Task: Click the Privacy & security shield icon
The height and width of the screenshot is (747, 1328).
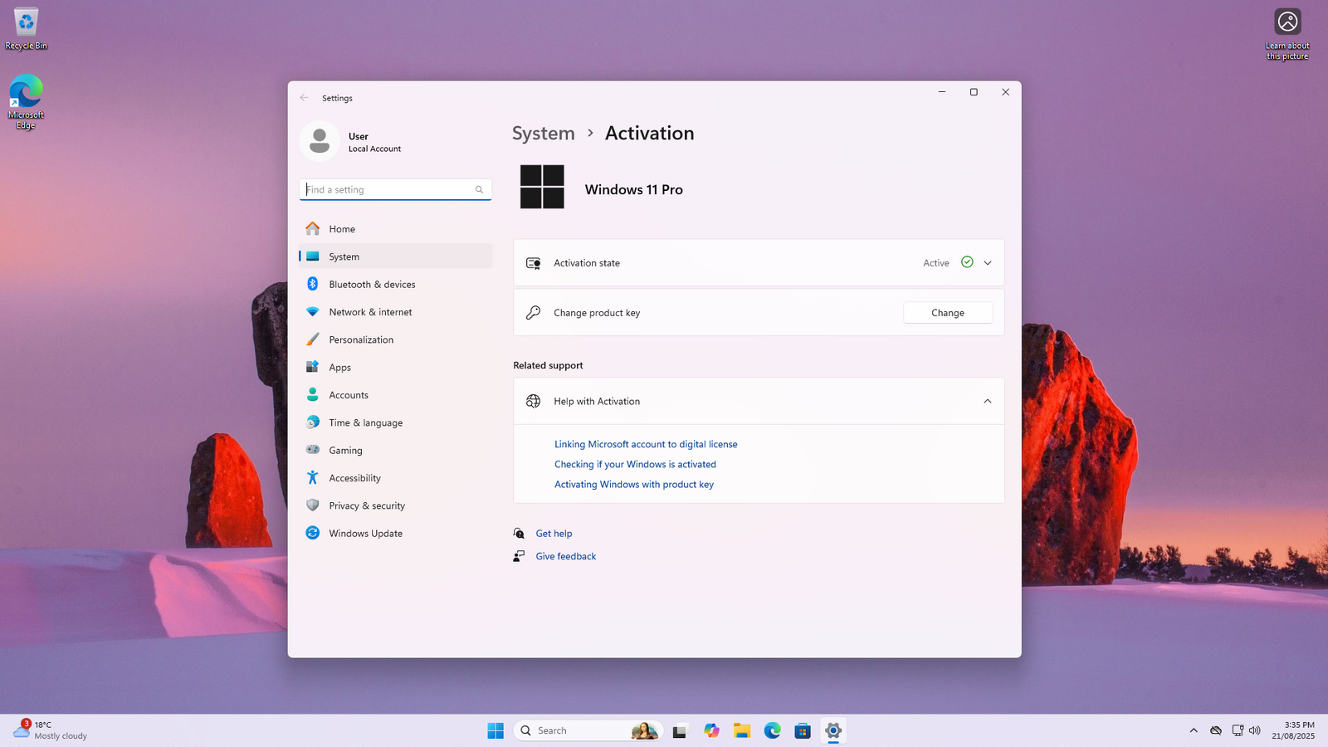Action: coord(312,505)
